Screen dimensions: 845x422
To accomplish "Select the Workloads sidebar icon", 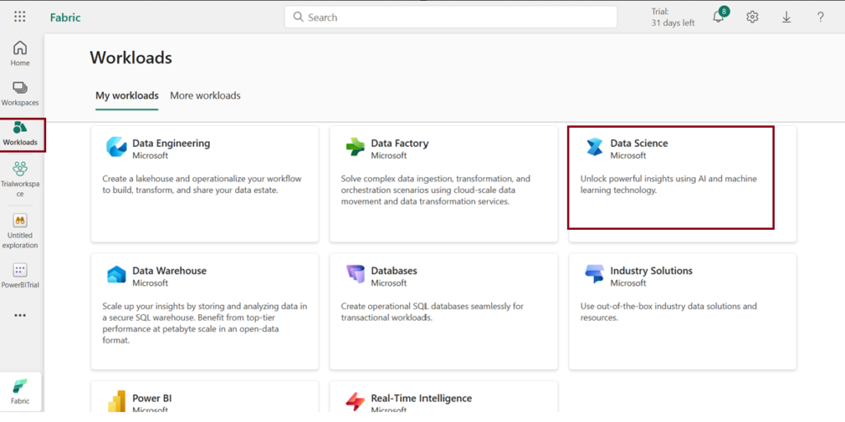I will coord(21,134).
